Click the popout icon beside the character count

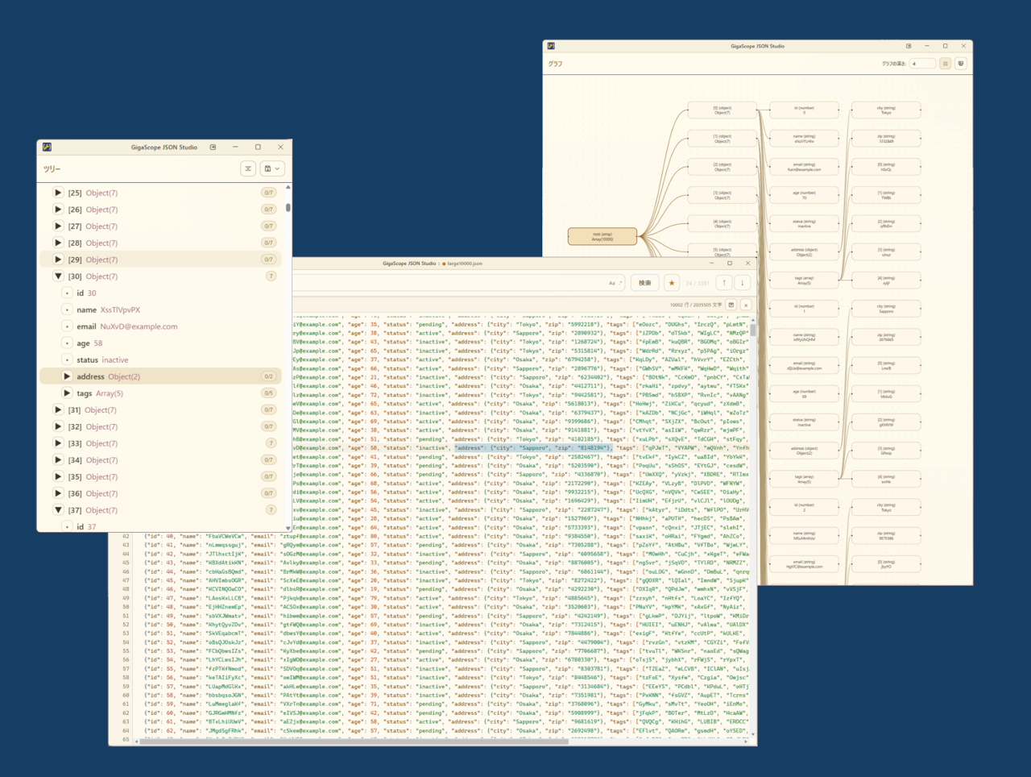pos(731,305)
